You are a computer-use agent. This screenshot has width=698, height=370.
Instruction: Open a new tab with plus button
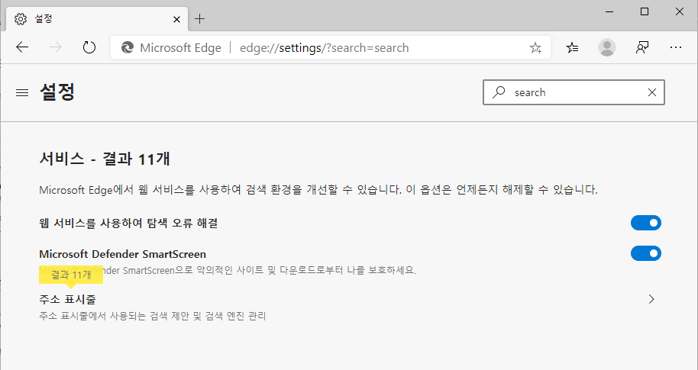click(x=200, y=18)
